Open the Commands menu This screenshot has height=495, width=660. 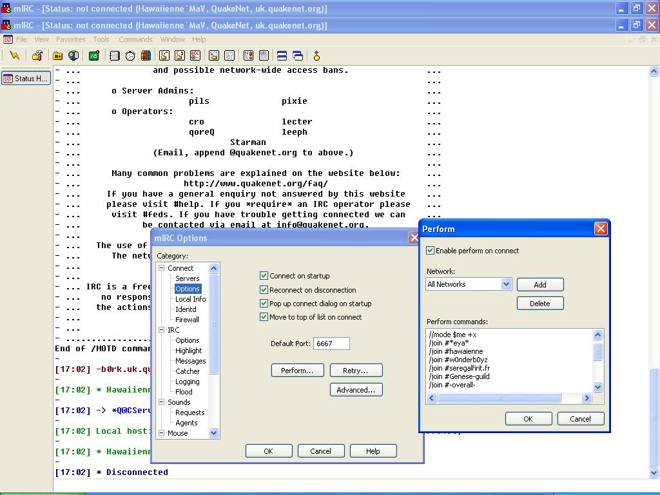click(x=135, y=39)
